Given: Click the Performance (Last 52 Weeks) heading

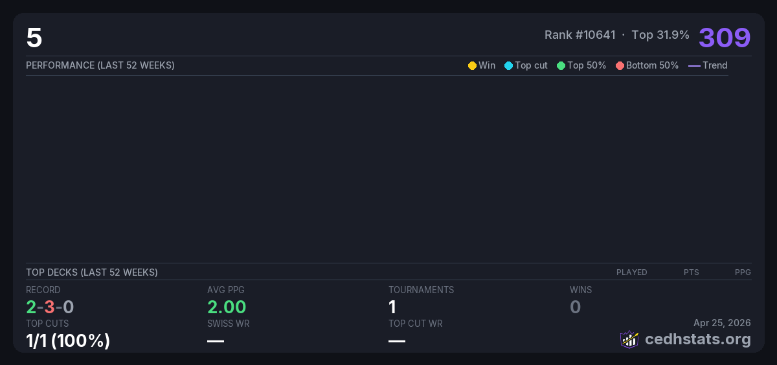Looking at the screenshot, I should point(100,65).
